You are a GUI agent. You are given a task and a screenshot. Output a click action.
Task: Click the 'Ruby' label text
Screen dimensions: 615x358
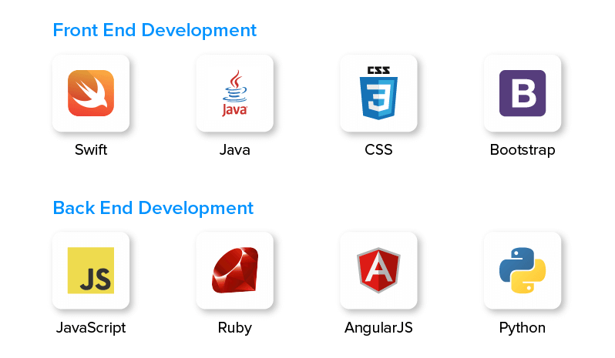click(234, 328)
